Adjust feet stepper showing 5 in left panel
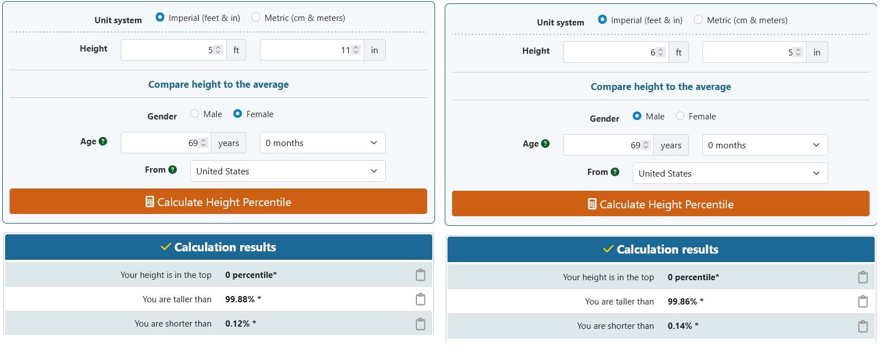 pos(219,50)
